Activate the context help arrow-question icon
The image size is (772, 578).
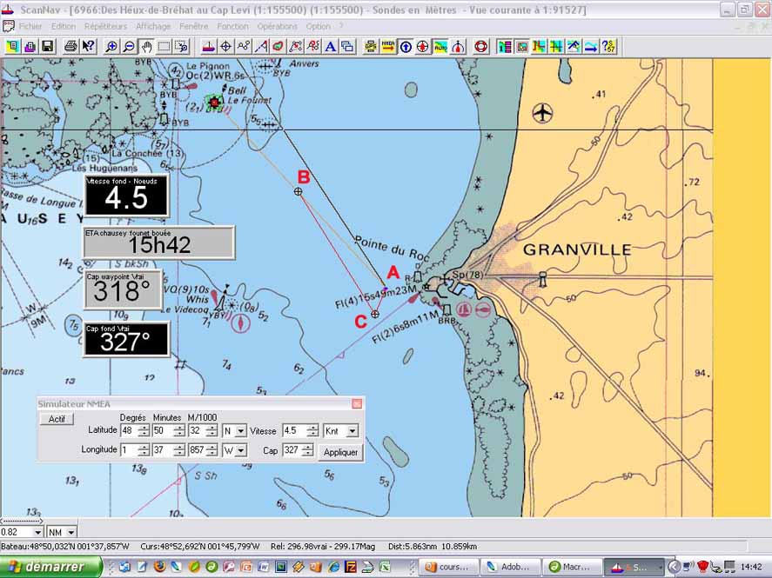[x=88, y=47]
